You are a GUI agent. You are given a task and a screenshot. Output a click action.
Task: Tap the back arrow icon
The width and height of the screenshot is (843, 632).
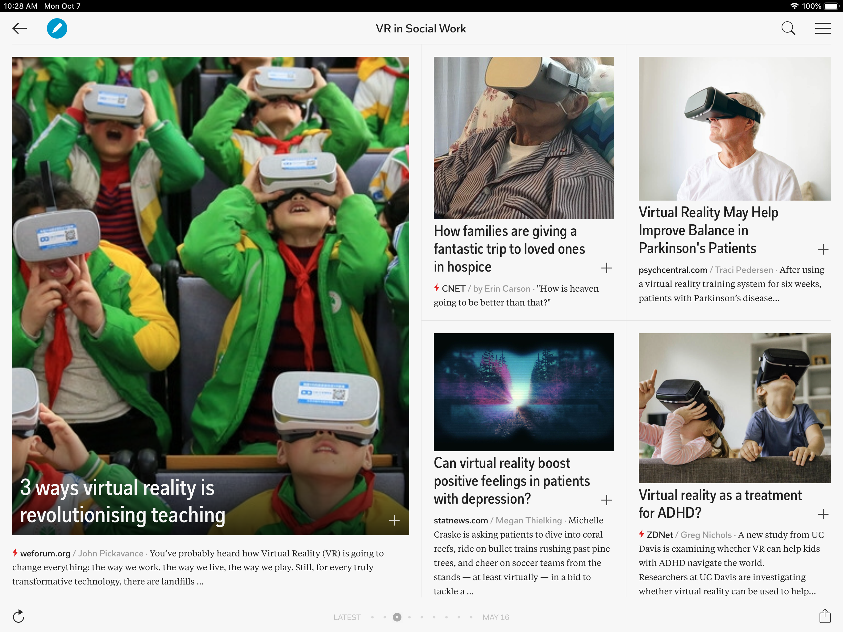tap(19, 29)
